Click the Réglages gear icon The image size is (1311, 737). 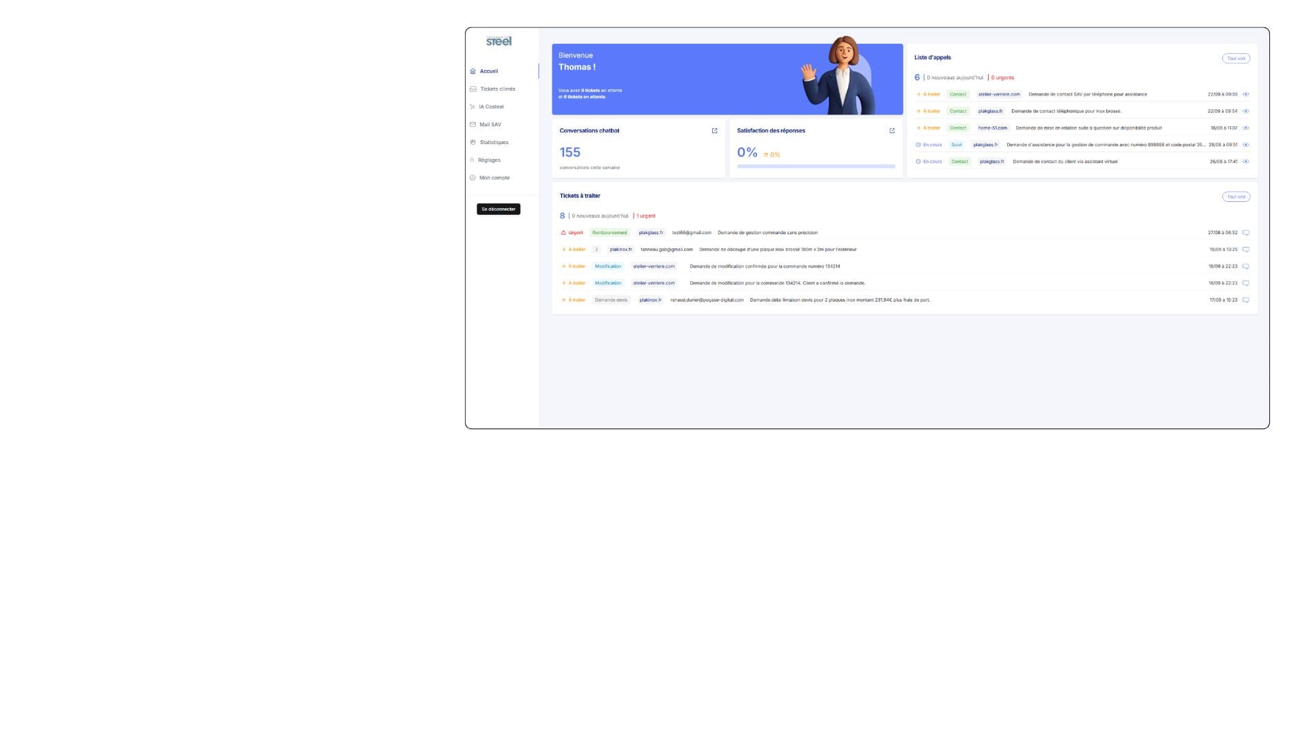(x=472, y=160)
